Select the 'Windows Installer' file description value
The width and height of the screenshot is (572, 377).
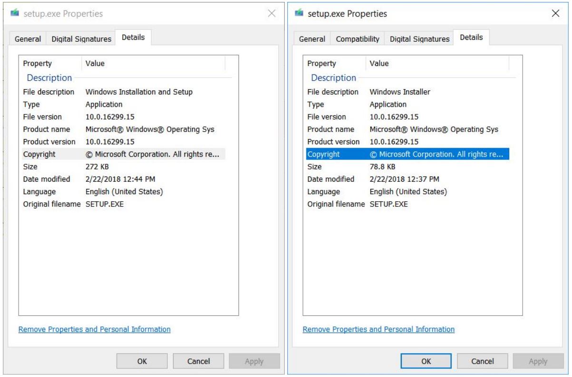point(400,92)
